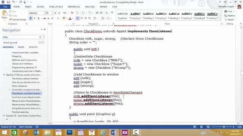Open the REFERENCES ribbon tab
Image resolution: width=243 pixels, height=136 pixels.
tap(74, 7)
